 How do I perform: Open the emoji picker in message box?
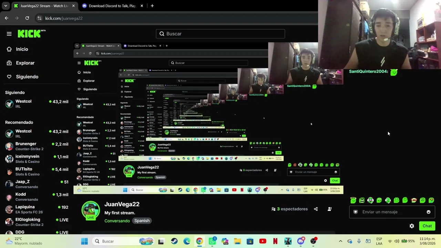(x=429, y=212)
